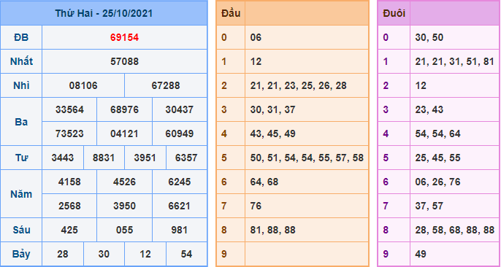Select the Bảy prize number 12
The image size is (501, 267).
(145, 255)
